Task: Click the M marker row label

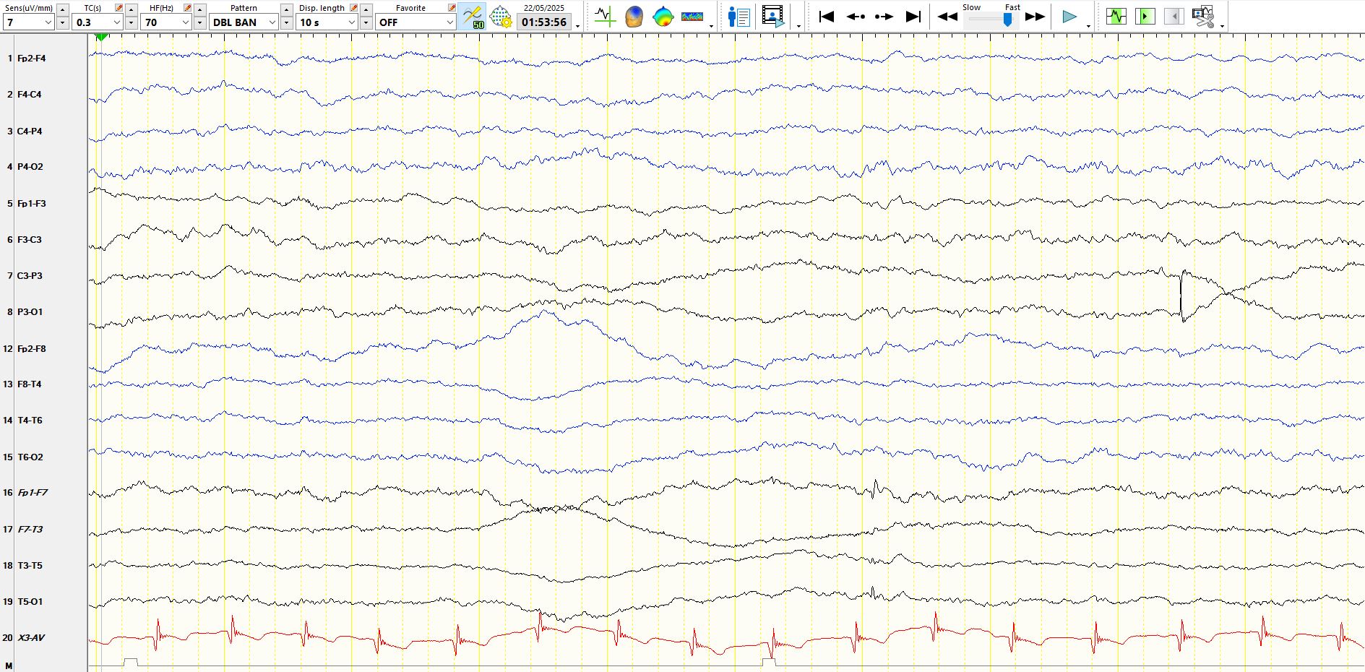Action: click(x=9, y=665)
